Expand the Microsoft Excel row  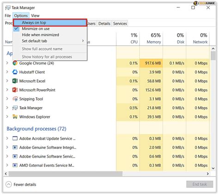[x=7, y=81]
